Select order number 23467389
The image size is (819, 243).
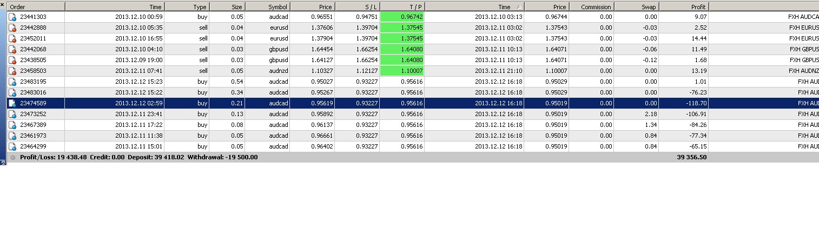(x=33, y=125)
